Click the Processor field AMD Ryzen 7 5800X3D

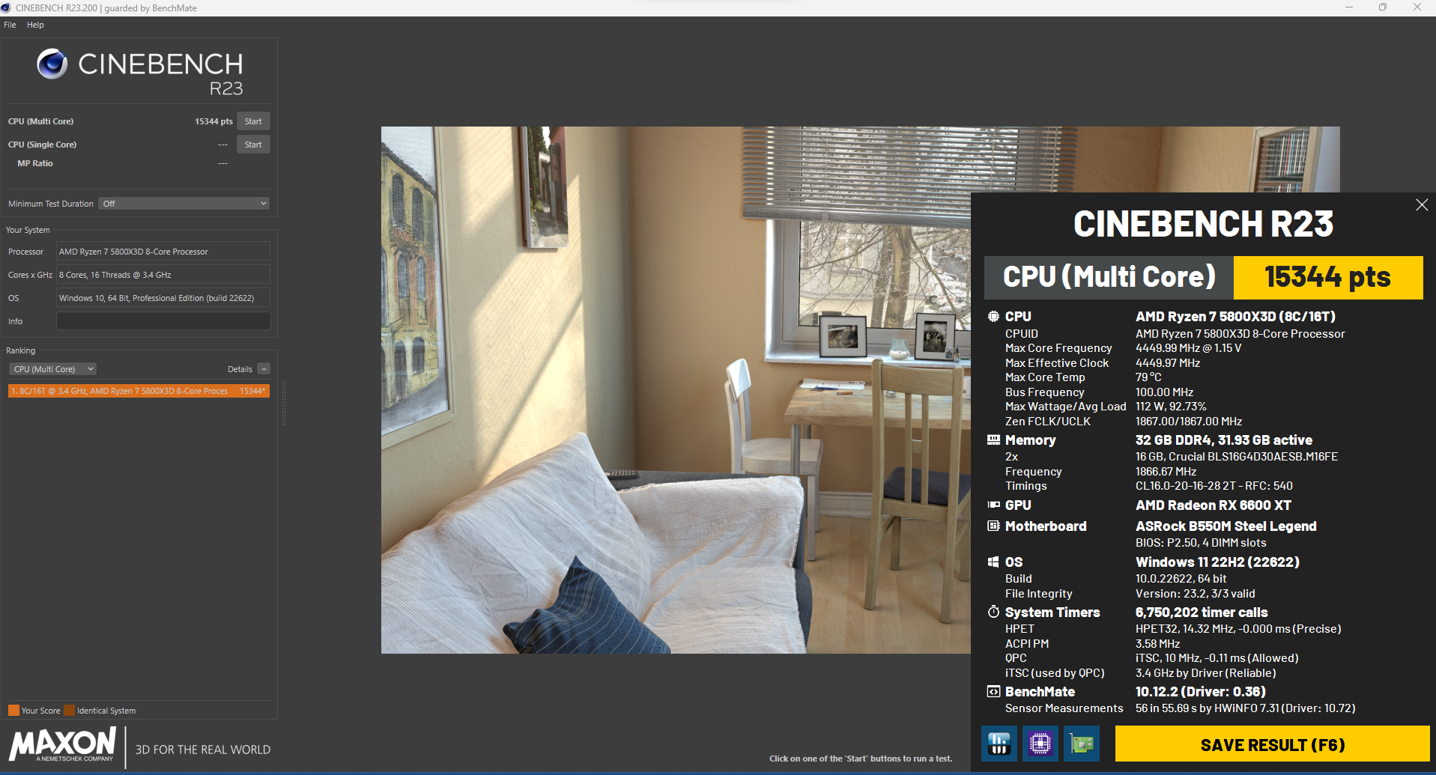(x=163, y=252)
